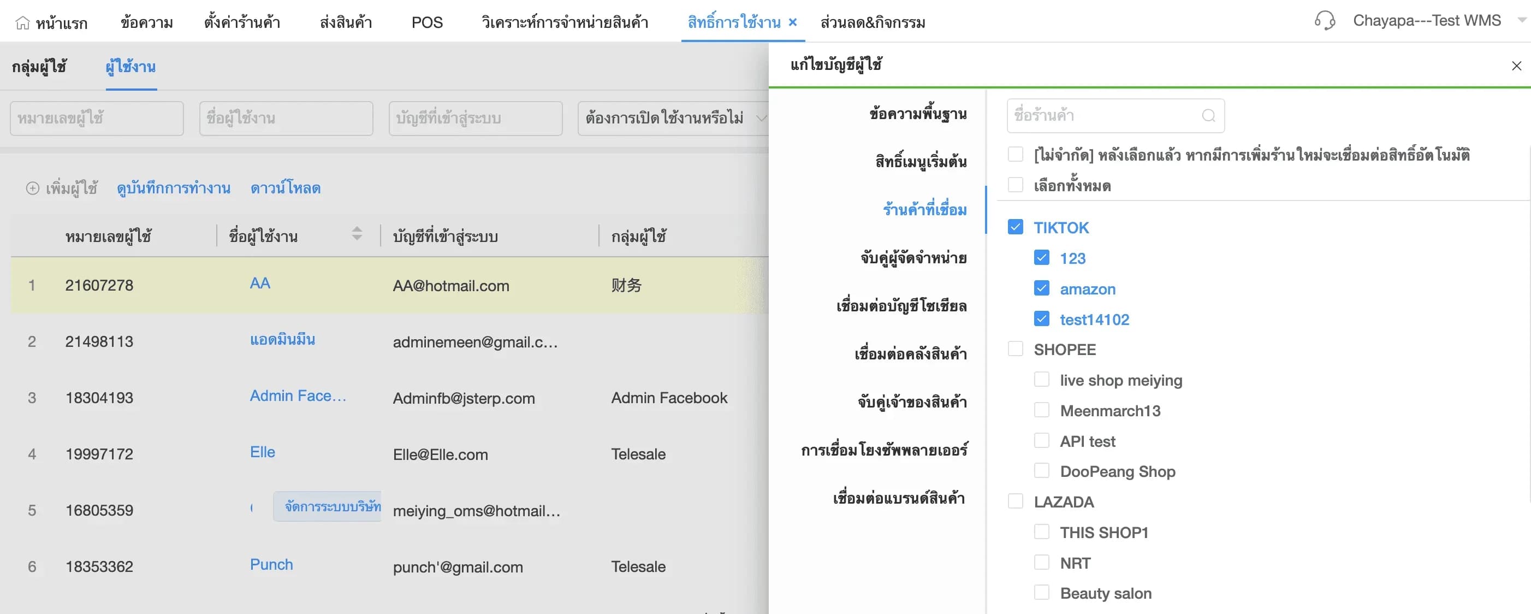Select the ข้อความพื้นฐาน section
The width and height of the screenshot is (1531, 614).
click(x=918, y=114)
